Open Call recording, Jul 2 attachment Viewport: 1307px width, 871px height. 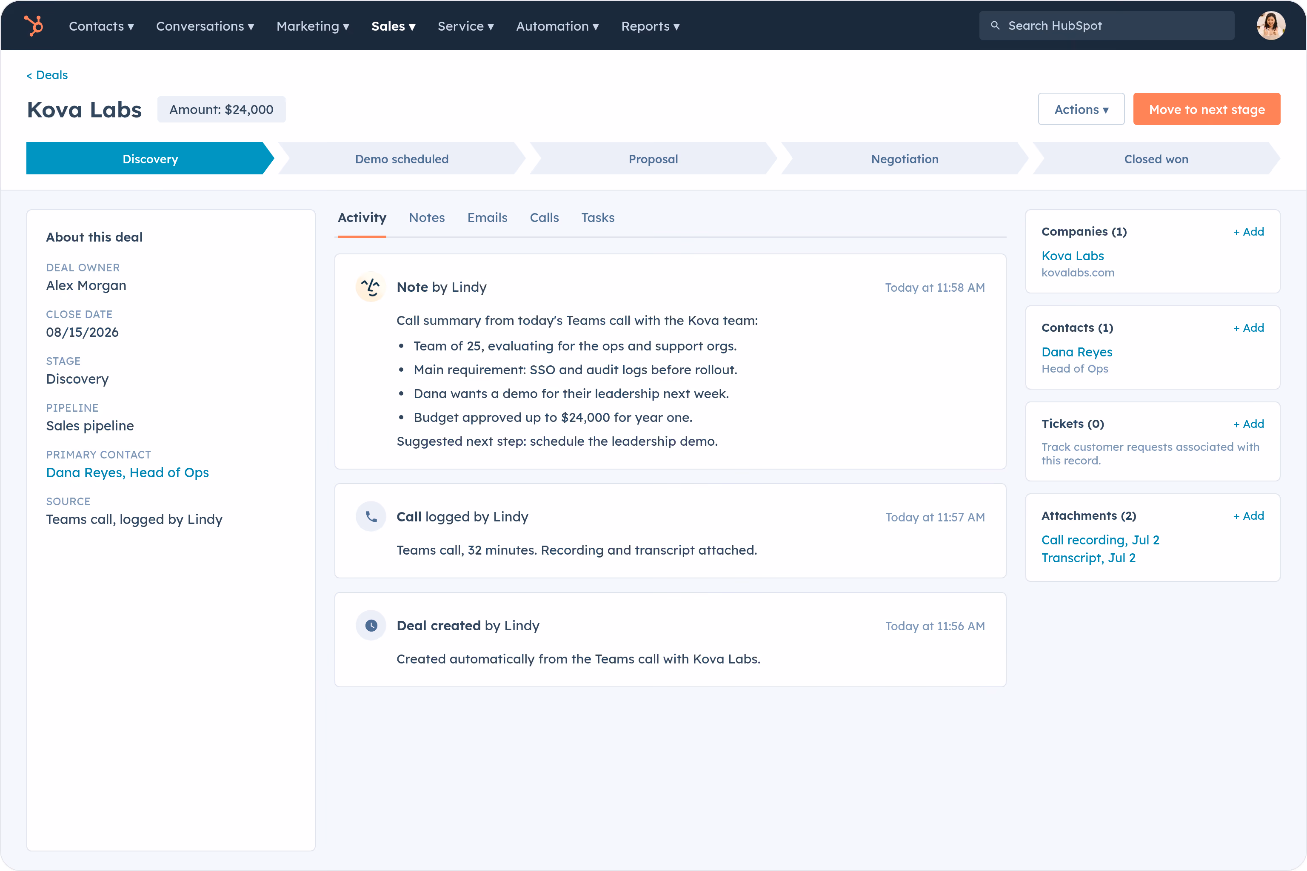pos(1100,540)
